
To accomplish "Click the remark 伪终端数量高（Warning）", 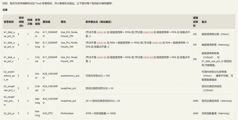I will (216, 113).
